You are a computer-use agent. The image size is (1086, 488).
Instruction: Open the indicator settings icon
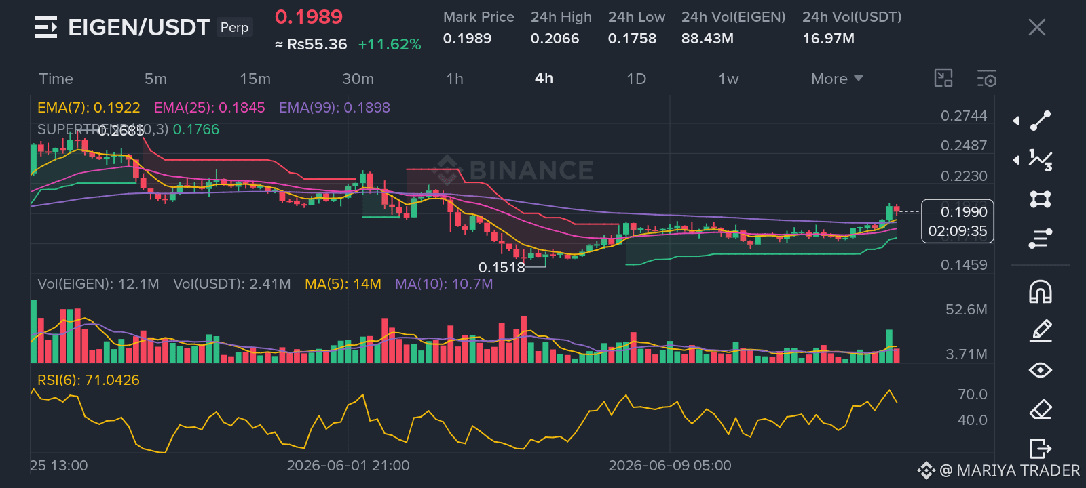pyautogui.click(x=987, y=79)
